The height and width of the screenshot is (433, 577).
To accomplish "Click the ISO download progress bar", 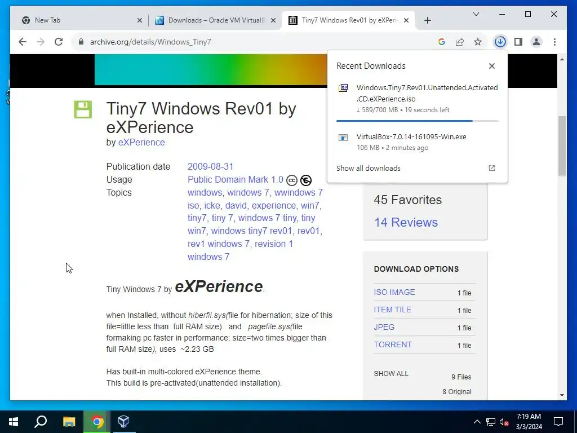I will click(x=418, y=121).
